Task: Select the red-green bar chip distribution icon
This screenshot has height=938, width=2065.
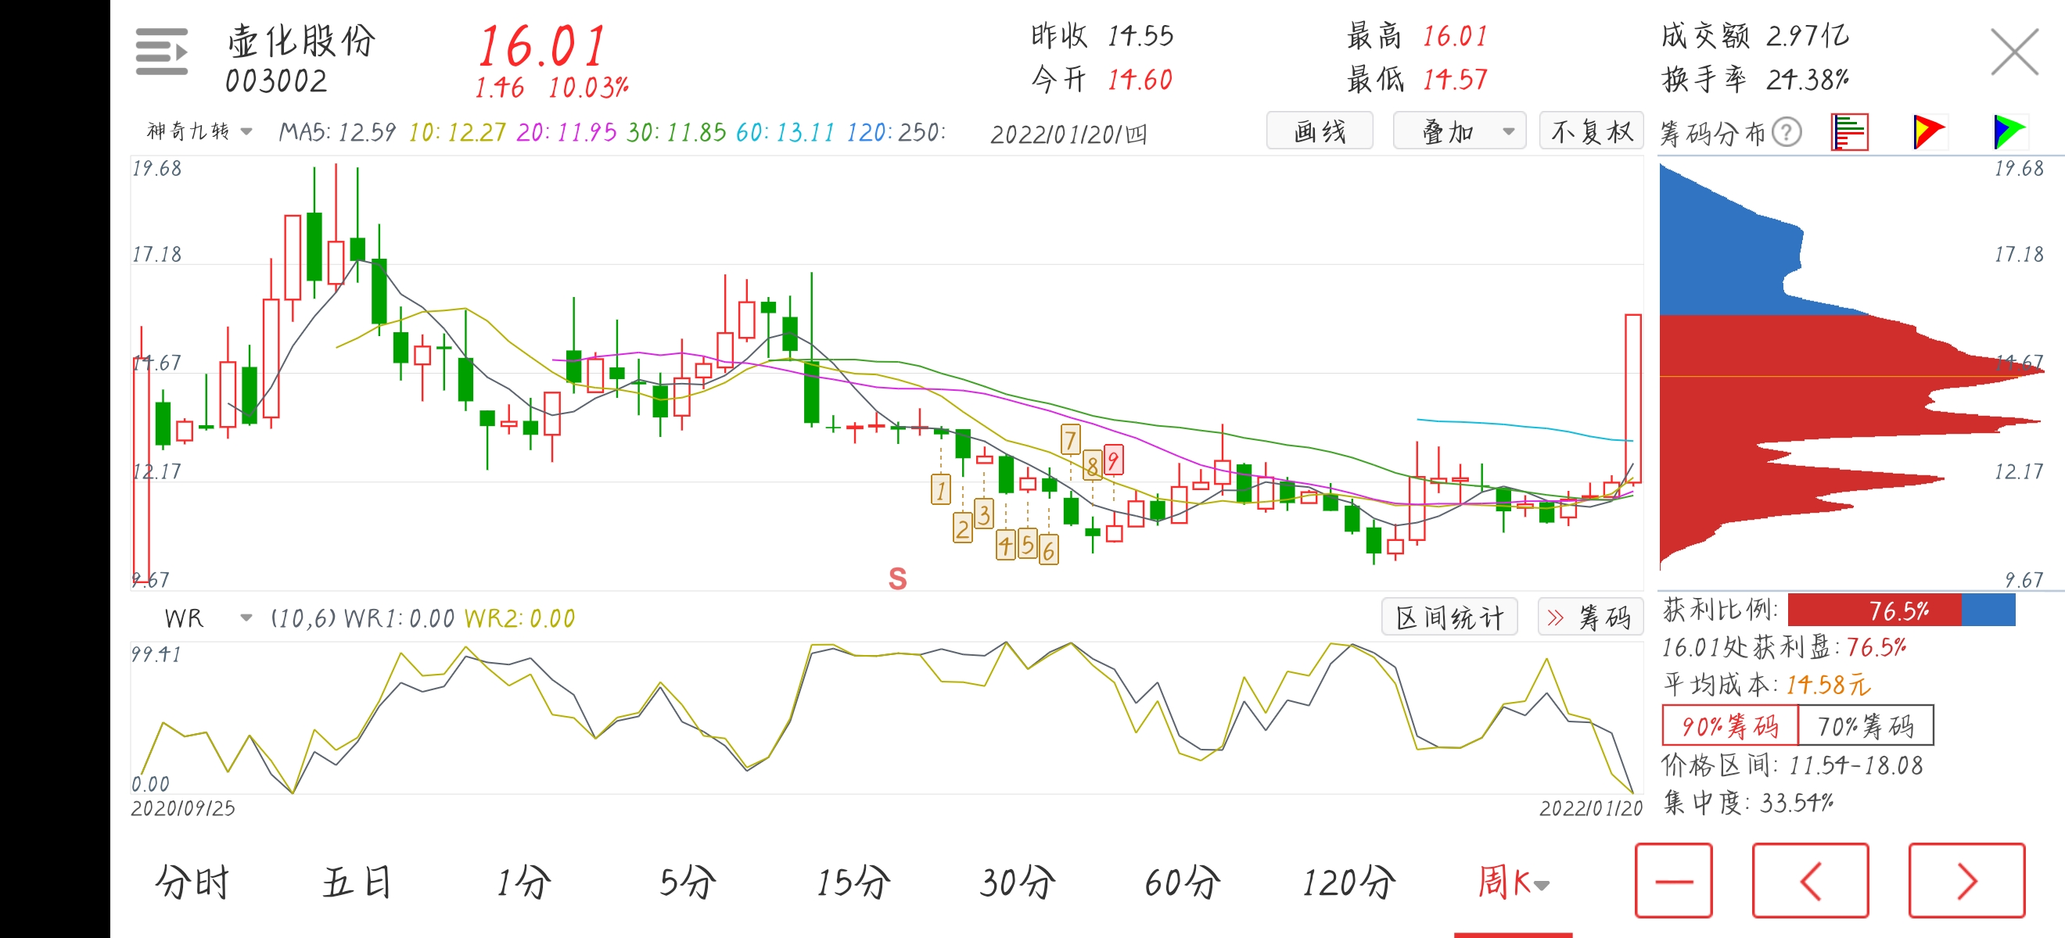Action: [x=1849, y=132]
